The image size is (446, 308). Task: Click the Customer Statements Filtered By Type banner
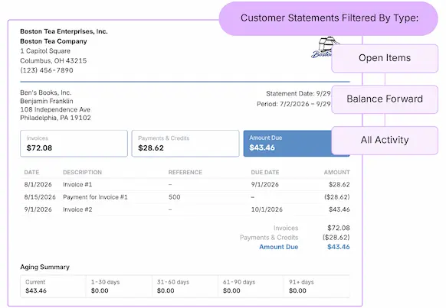[x=328, y=18]
